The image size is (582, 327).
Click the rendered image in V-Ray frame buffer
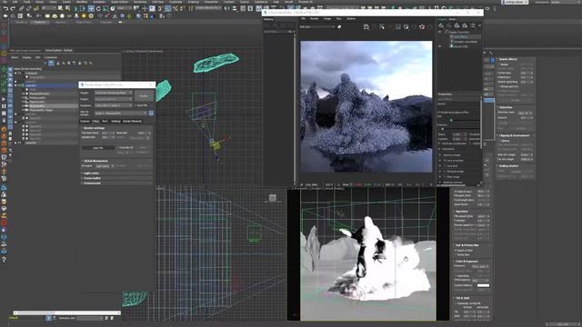point(366,107)
